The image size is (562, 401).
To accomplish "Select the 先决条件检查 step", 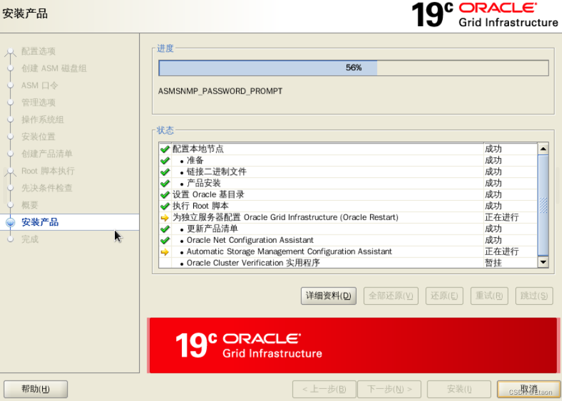I will pyautogui.click(x=47, y=188).
